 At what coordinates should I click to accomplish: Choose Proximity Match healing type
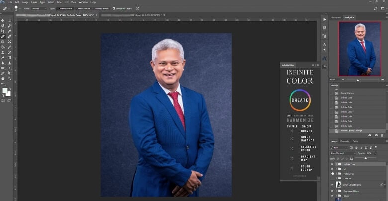pos(101,8)
